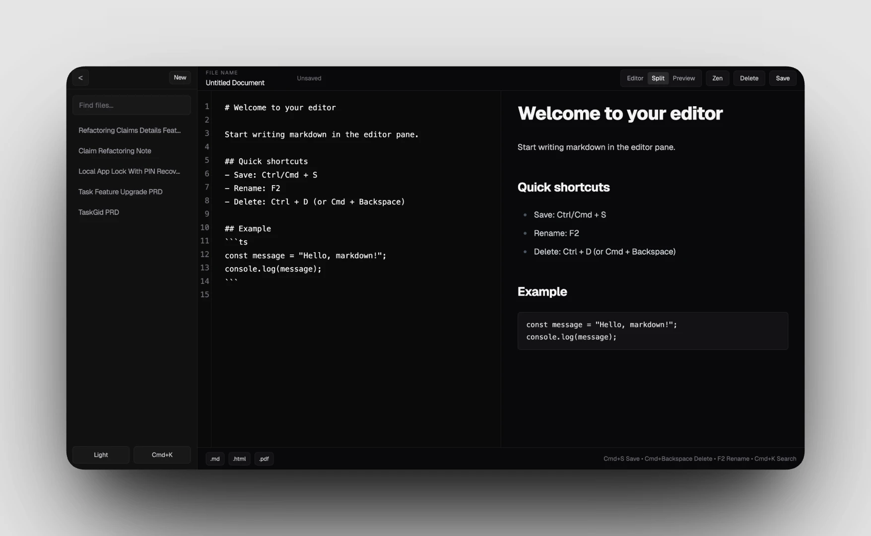The image size is (871, 536).
Task: Click the '- Rename: F2' editor line
Action: pos(253,188)
